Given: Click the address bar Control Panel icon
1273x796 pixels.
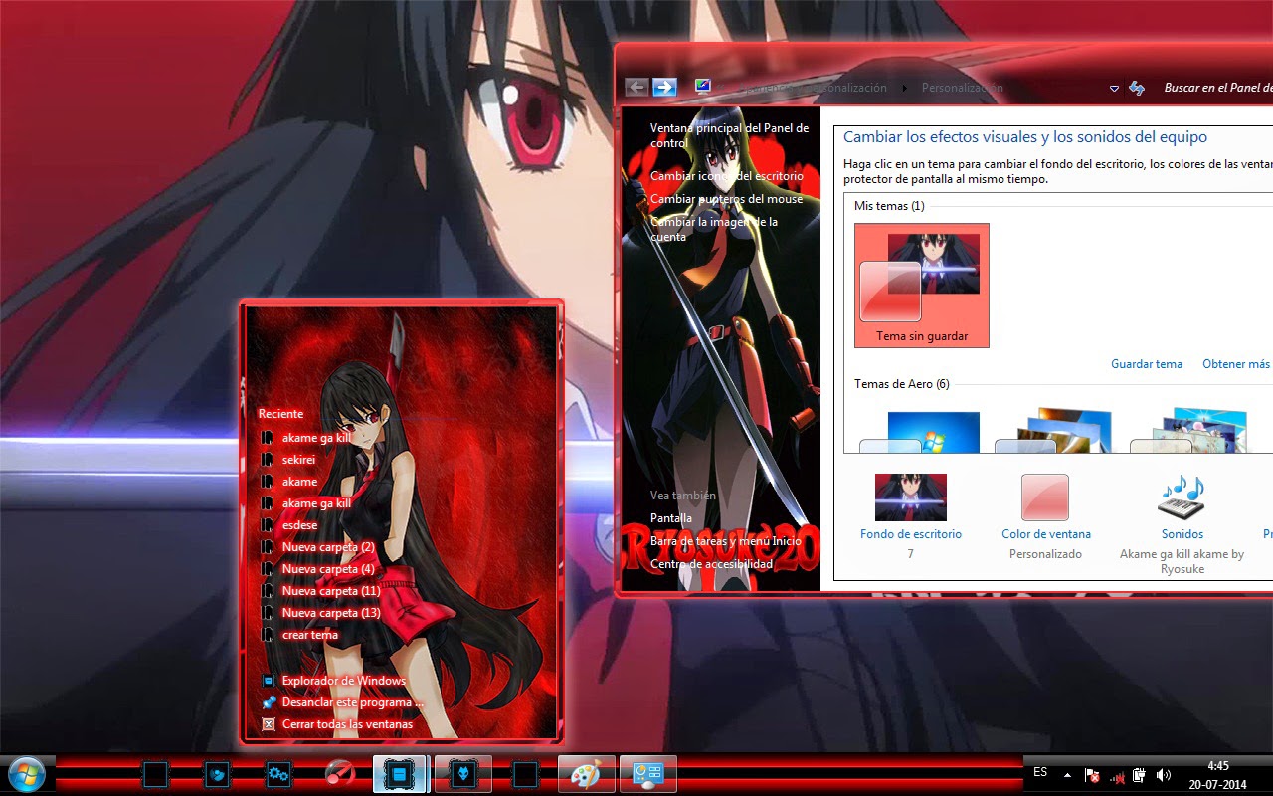Looking at the screenshot, I should point(703,87).
